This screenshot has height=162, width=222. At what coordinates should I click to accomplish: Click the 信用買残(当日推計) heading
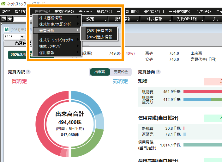coord(158,118)
